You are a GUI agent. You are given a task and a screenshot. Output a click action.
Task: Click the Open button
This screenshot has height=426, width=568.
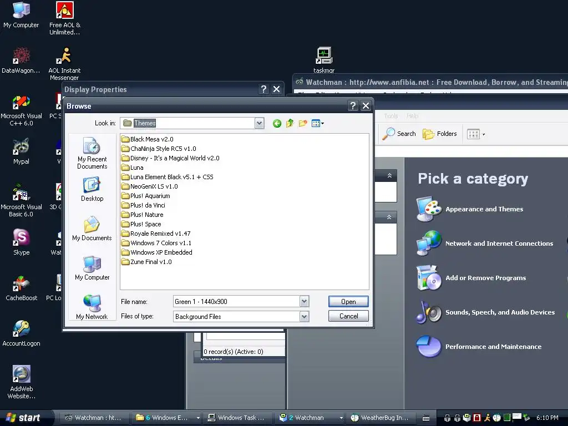348,301
